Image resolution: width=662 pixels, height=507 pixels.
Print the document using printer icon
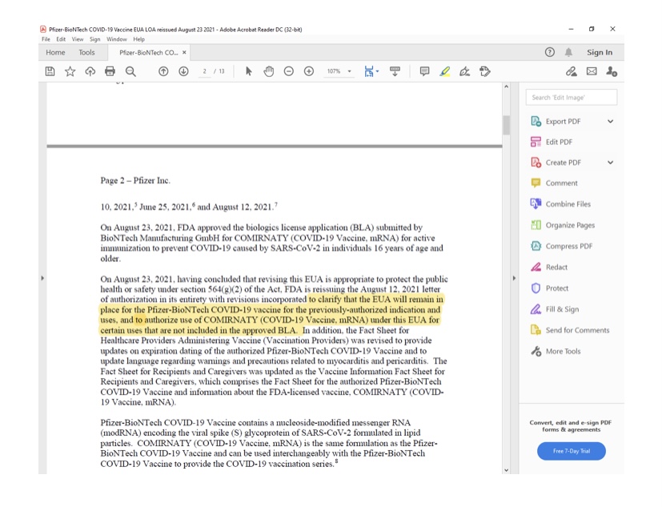[110, 71]
